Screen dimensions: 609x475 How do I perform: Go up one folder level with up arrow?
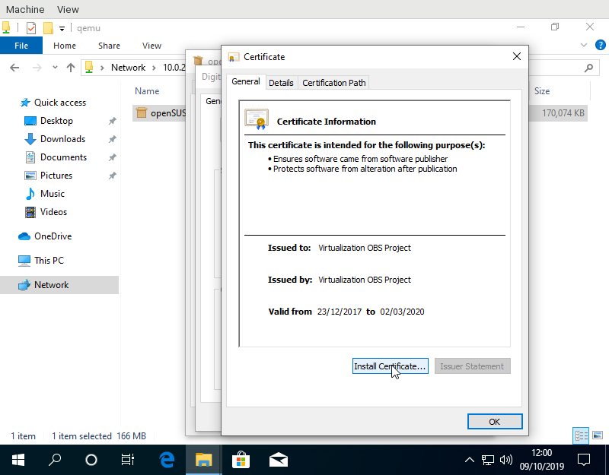click(x=71, y=68)
